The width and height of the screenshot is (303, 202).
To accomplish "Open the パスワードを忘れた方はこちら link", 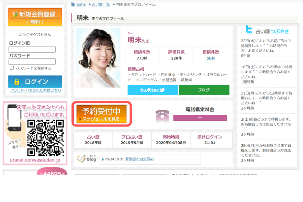I will 36,90.
